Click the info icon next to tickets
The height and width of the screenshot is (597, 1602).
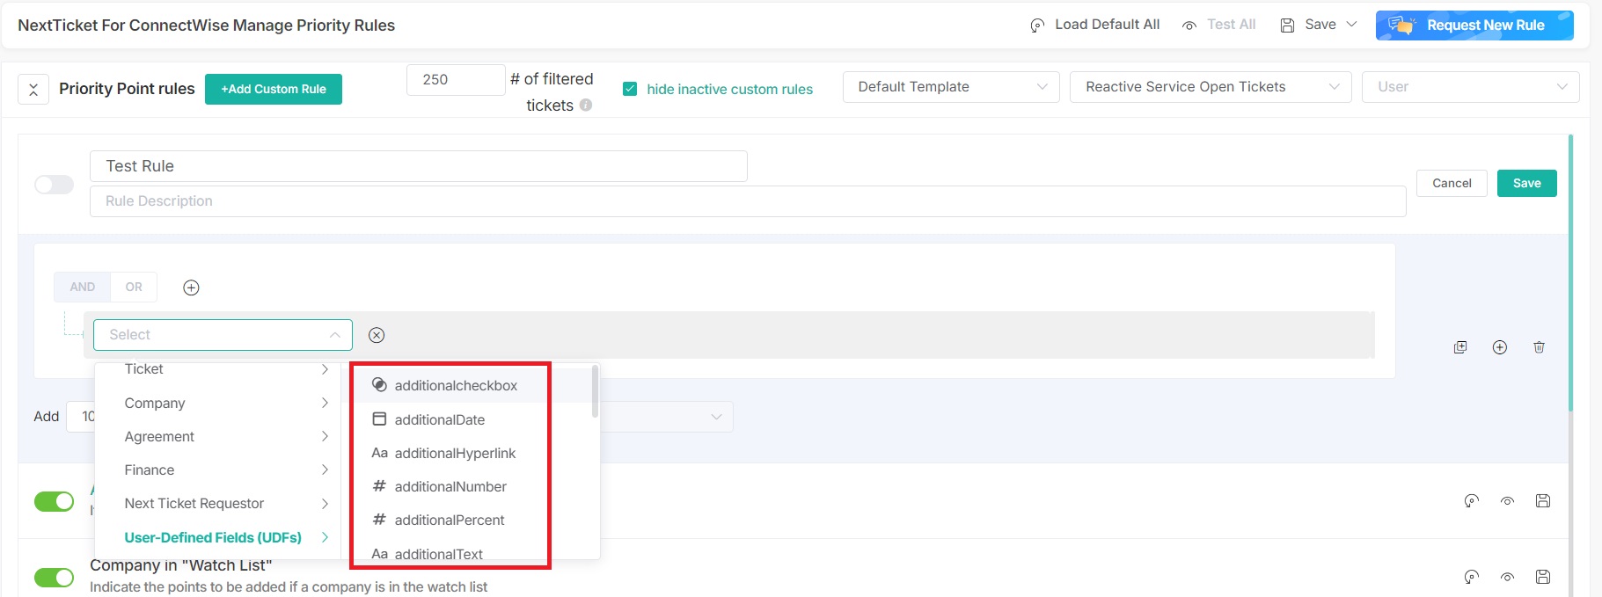(x=586, y=106)
